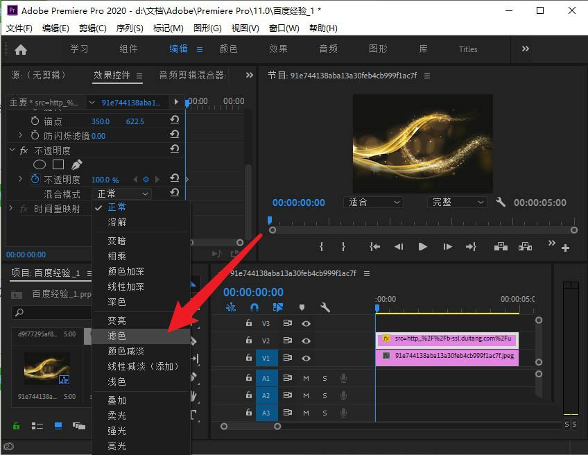Choose 滤色 blend mode from list
Screen dimensions: 588x455
click(x=116, y=336)
